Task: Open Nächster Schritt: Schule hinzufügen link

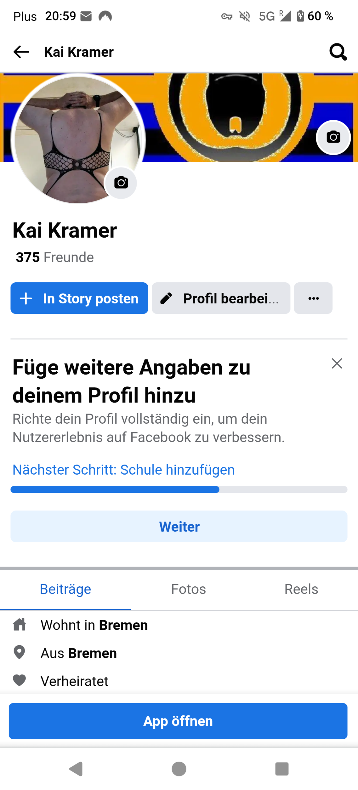Action: coord(123,469)
